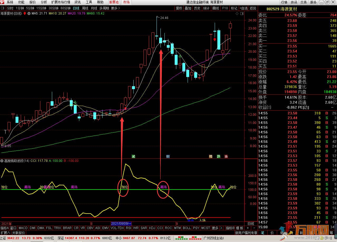This screenshot has height=242, width=337.
Task: Click the 服务 button in the title bar
Action: pos(313,2)
